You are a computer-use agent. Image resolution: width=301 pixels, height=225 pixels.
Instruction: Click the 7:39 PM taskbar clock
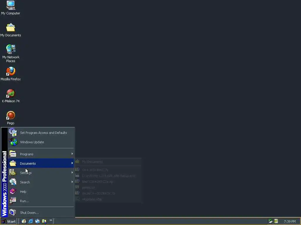290,221
